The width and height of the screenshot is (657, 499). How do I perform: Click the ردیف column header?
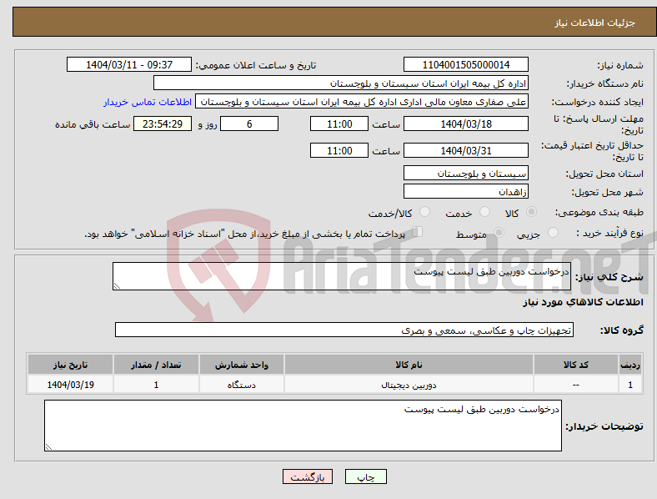(x=630, y=365)
